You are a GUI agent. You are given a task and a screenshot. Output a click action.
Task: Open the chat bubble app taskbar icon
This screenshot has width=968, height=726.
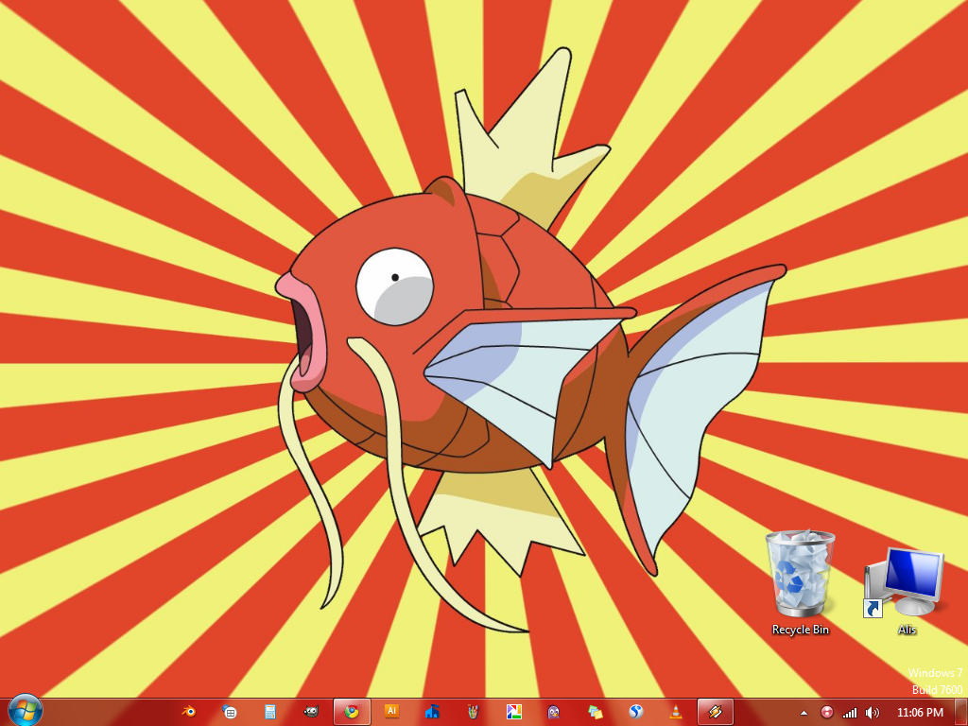[230, 712]
